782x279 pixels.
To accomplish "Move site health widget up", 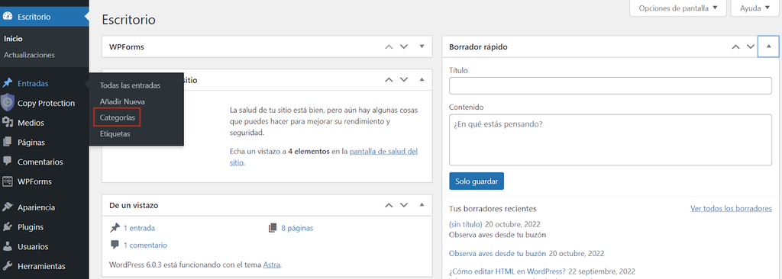I will coord(389,80).
